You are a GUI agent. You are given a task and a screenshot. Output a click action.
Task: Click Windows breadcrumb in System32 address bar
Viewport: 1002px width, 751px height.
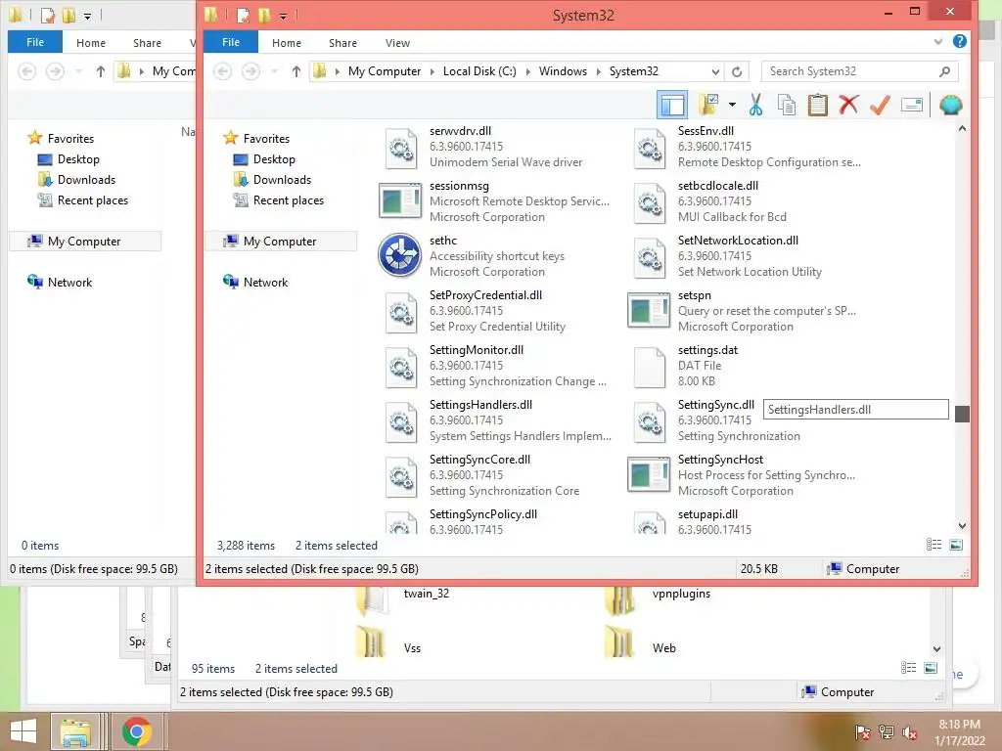[x=563, y=71]
